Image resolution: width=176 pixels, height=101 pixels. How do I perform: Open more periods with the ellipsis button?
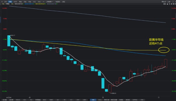pyautogui.click(x=43, y=2)
